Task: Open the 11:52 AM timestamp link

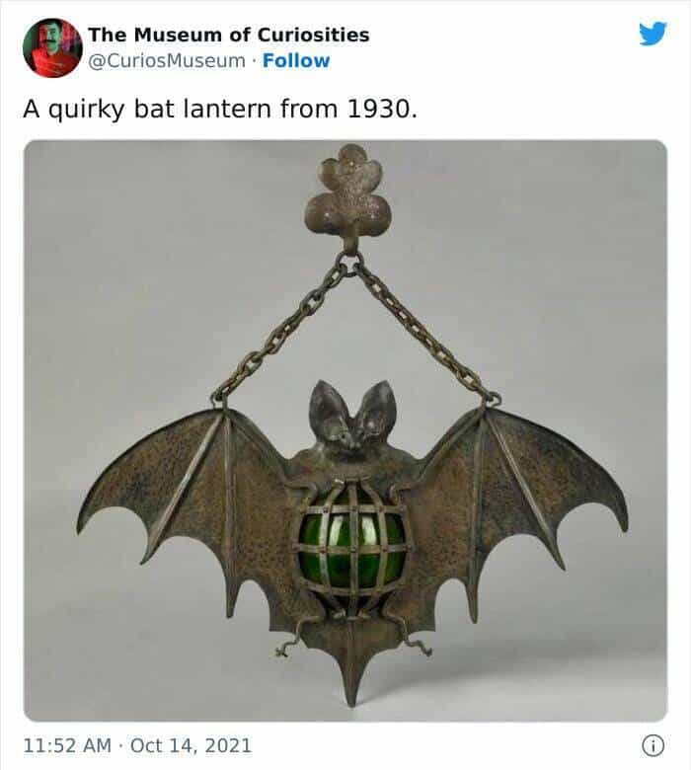Action: click(x=67, y=745)
